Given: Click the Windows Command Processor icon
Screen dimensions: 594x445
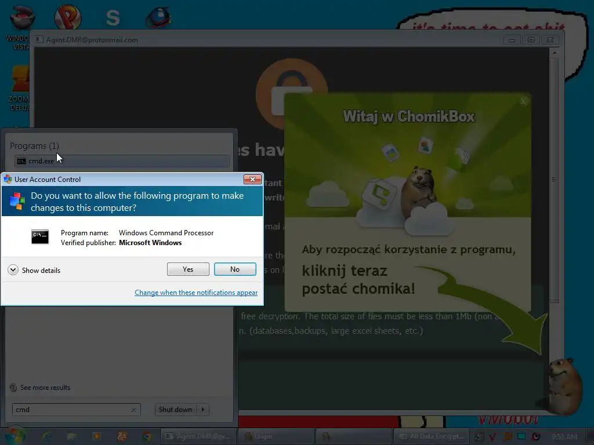Looking at the screenshot, I should [40, 237].
